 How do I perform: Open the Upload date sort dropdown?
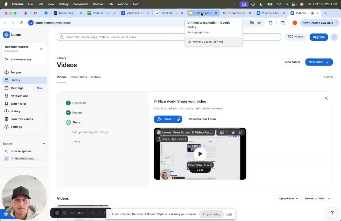pyautogui.click(x=289, y=198)
